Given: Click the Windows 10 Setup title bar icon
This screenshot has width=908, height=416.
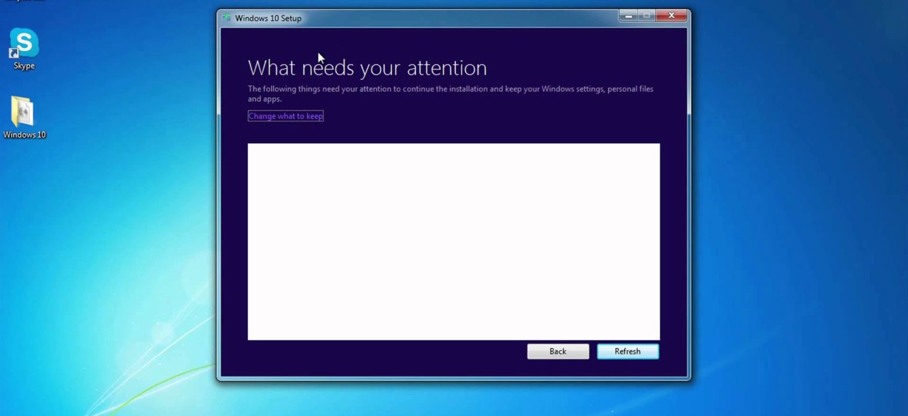Looking at the screenshot, I should [x=226, y=17].
